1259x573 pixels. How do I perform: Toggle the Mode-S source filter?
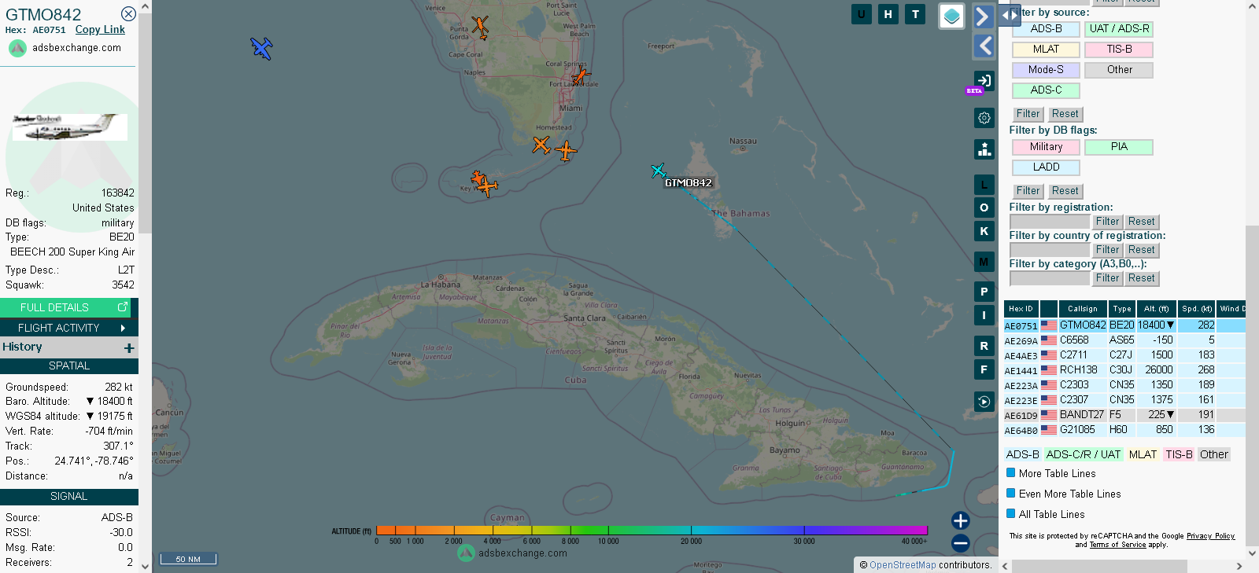[1046, 70]
